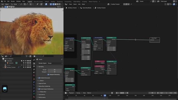The image size is (178, 100).
Task: Open the Output properties tab icon
Action: click(34, 66)
